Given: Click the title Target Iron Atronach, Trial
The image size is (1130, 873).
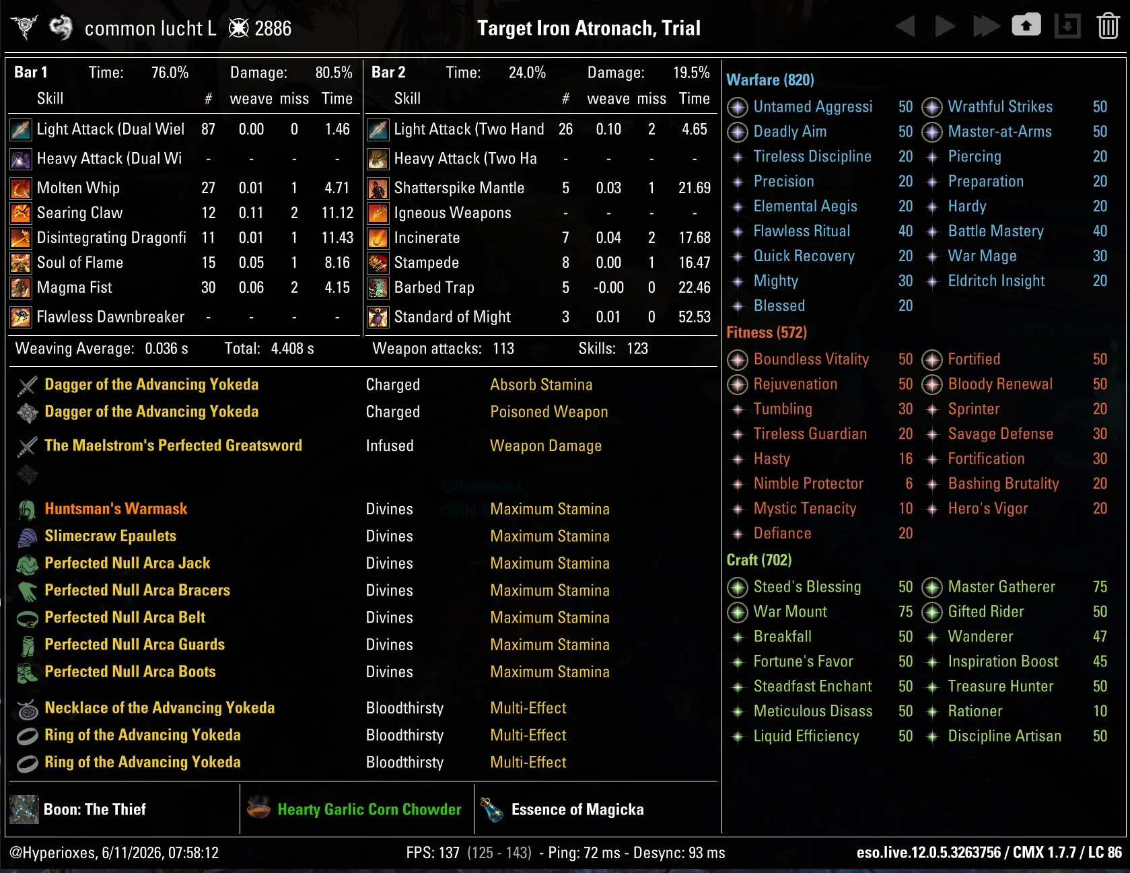Looking at the screenshot, I should [589, 28].
